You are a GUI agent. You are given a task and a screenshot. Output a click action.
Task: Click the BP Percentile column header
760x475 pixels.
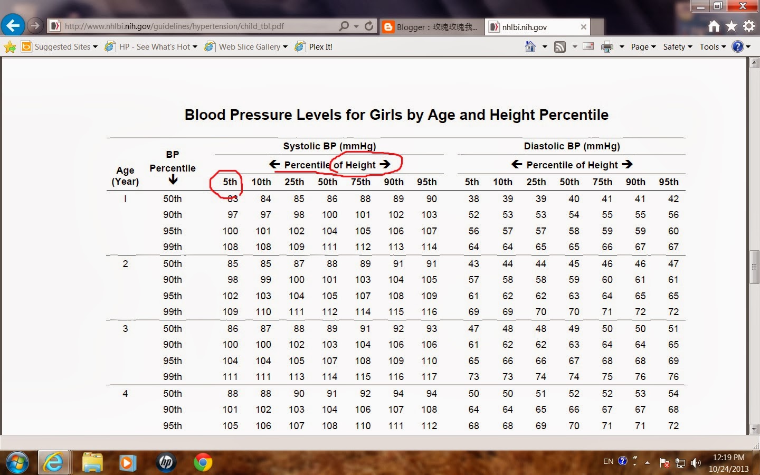(x=173, y=167)
